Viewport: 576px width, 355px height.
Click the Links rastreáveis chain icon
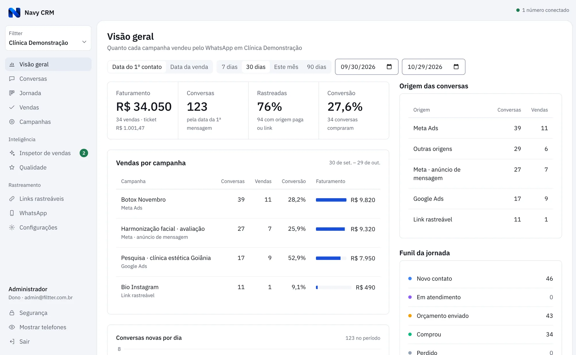[x=12, y=199]
